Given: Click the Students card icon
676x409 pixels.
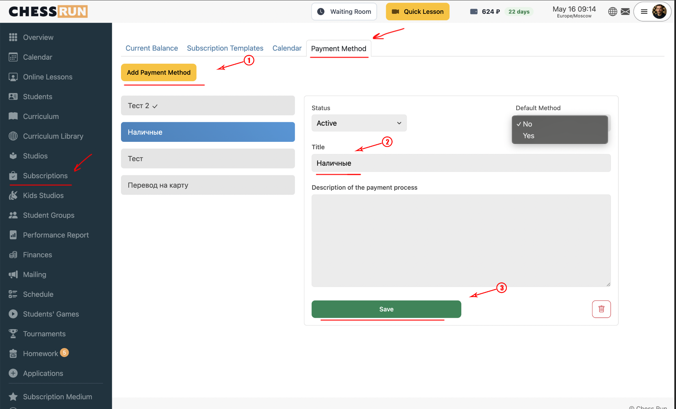Looking at the screenshot, I should click(x=13, y=97).
